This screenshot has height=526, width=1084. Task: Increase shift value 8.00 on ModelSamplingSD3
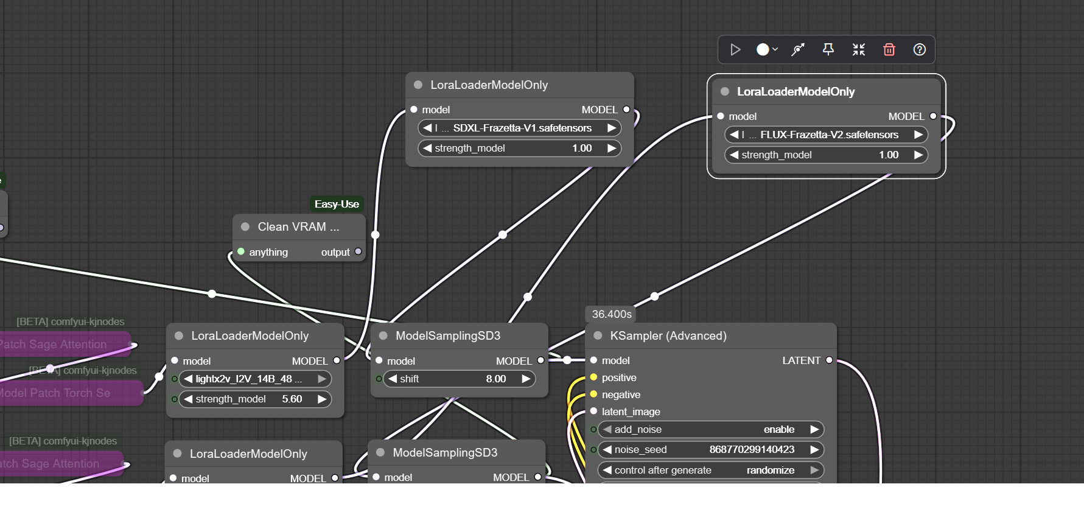click(526, 379)
